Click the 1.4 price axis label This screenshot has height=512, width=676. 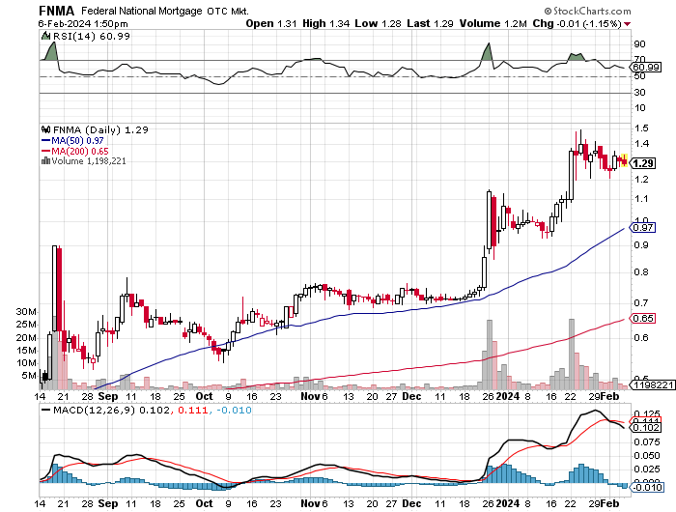tap(641, 144)
